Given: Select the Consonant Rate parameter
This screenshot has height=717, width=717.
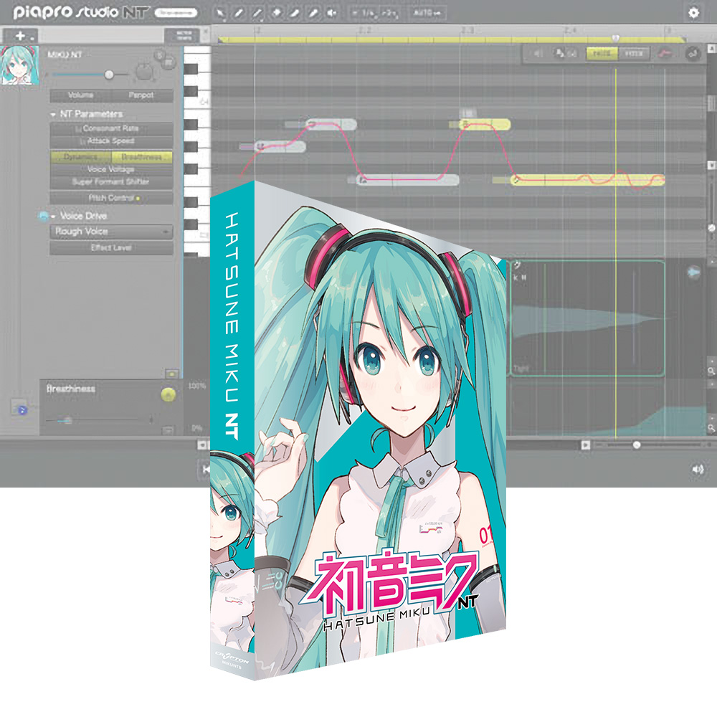Looking at the screenshot, I should (111, 128).
